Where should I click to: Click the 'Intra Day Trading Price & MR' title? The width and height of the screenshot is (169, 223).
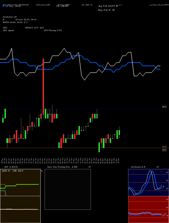62,167
